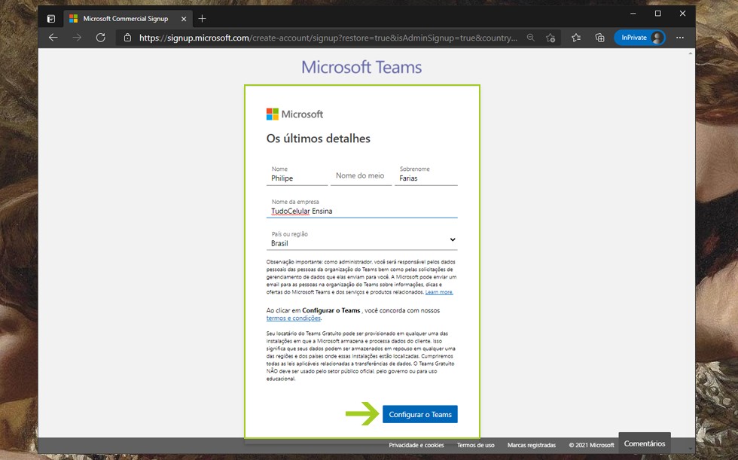Refresh the page with the reload icon
This screenshot has height=460, width=738.
[x=100, y=38]
